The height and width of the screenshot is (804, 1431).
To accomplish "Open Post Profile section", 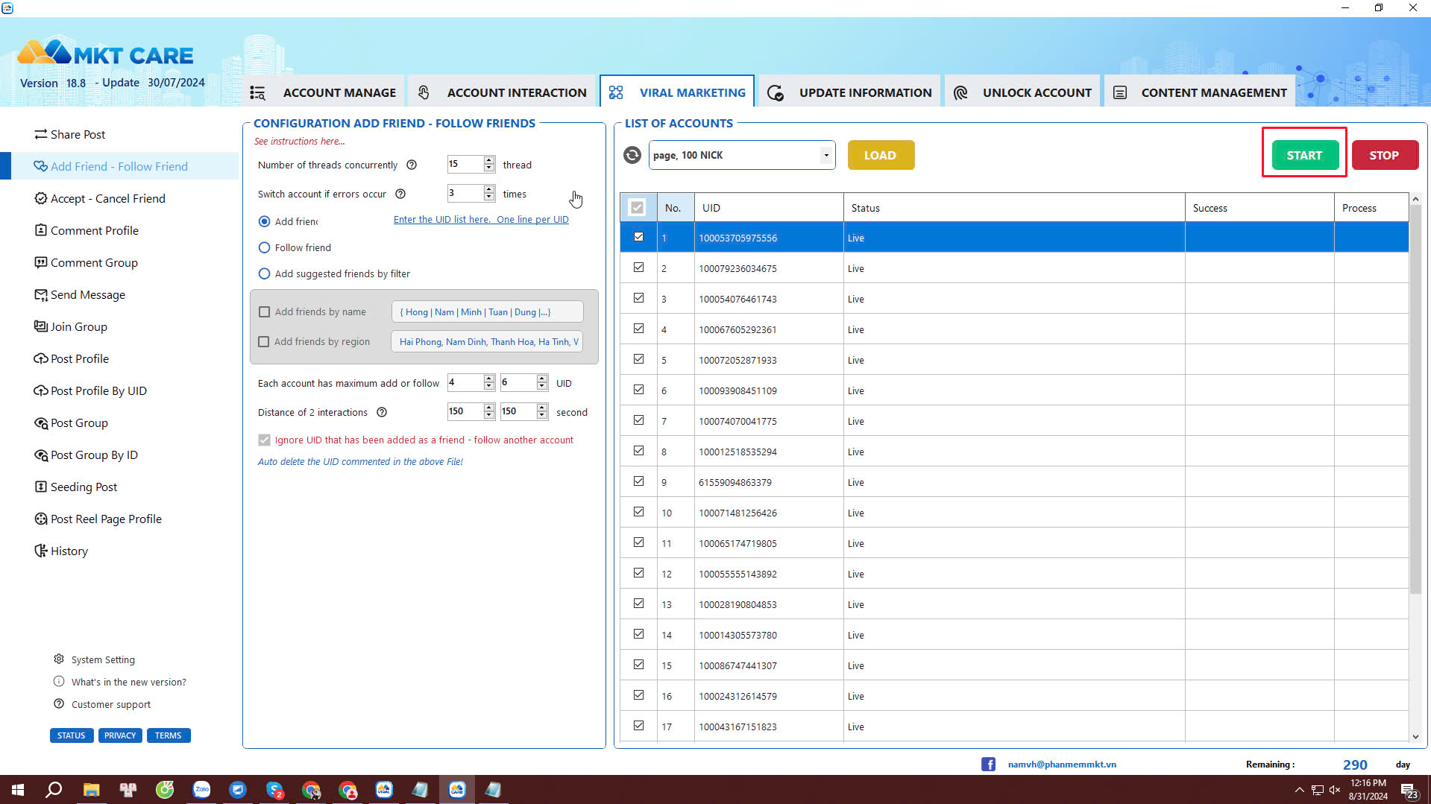I will (72, 358).
